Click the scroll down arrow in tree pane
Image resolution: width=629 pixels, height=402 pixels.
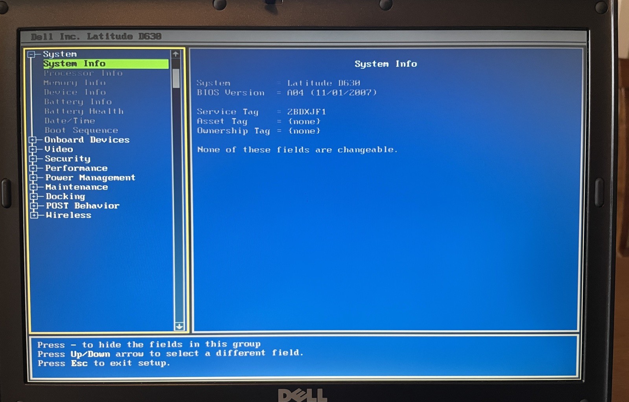coord(179,326)
